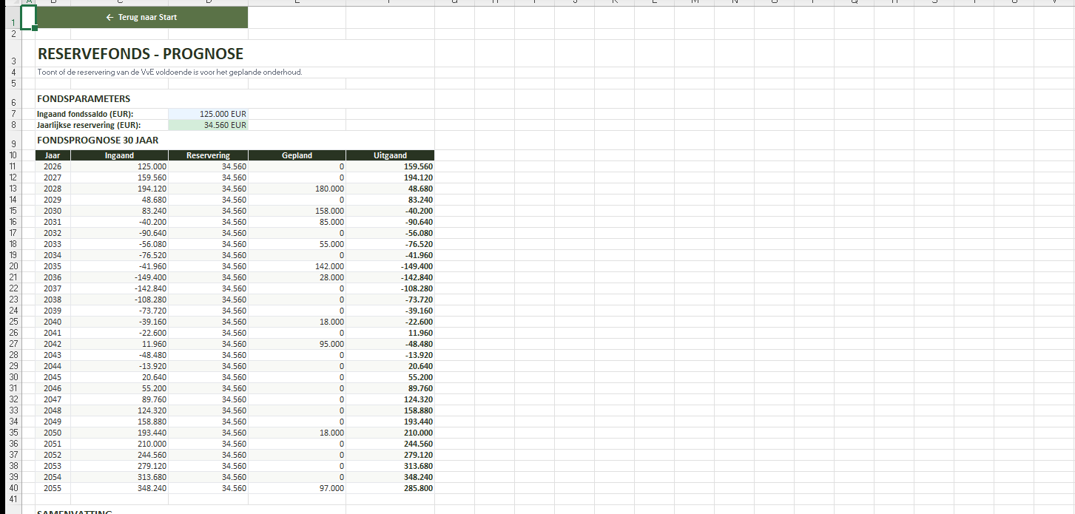The image size is (1075, 514).
Task: Select the Uitgaand value 210.000 for 2050
Action: [390, 433]
